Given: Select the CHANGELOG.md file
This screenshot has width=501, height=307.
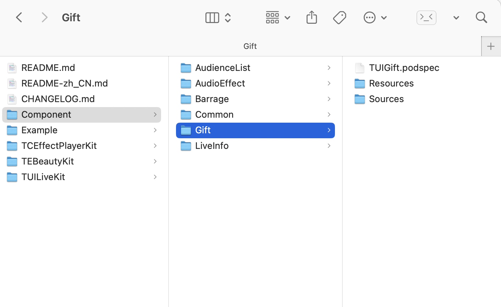Looking at the screenshot, I should 58,99.
